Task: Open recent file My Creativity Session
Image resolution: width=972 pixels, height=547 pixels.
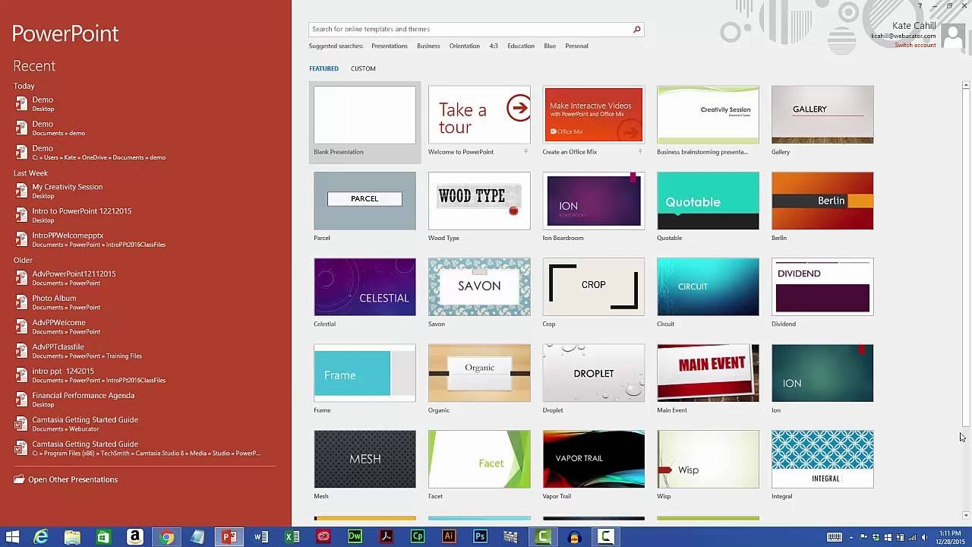Action: [x=67, y=187]
